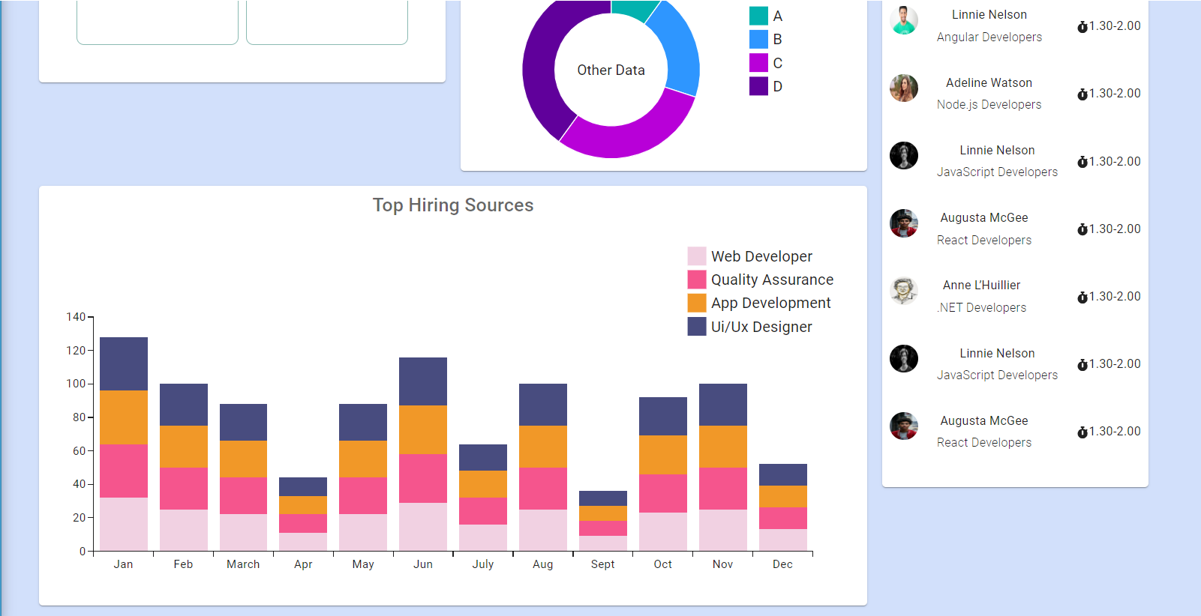
Task: Select the Anne L'Huillier name
Action: click(x=981, y=285)
